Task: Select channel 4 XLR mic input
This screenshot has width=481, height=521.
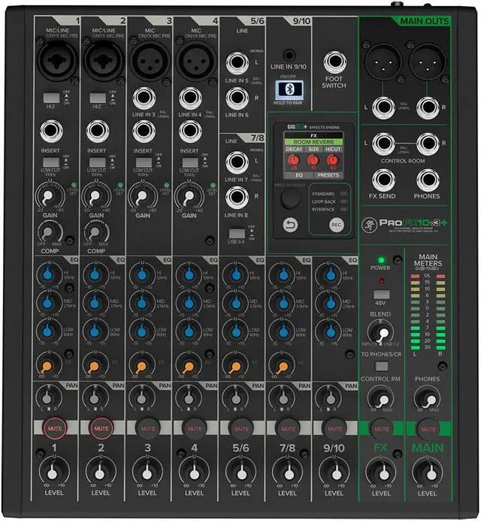Action: (196, 60)
